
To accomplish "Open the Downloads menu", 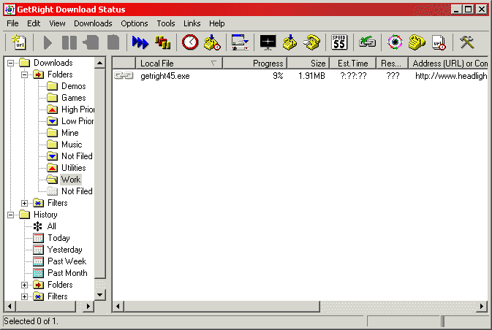I will pos(93,23).
